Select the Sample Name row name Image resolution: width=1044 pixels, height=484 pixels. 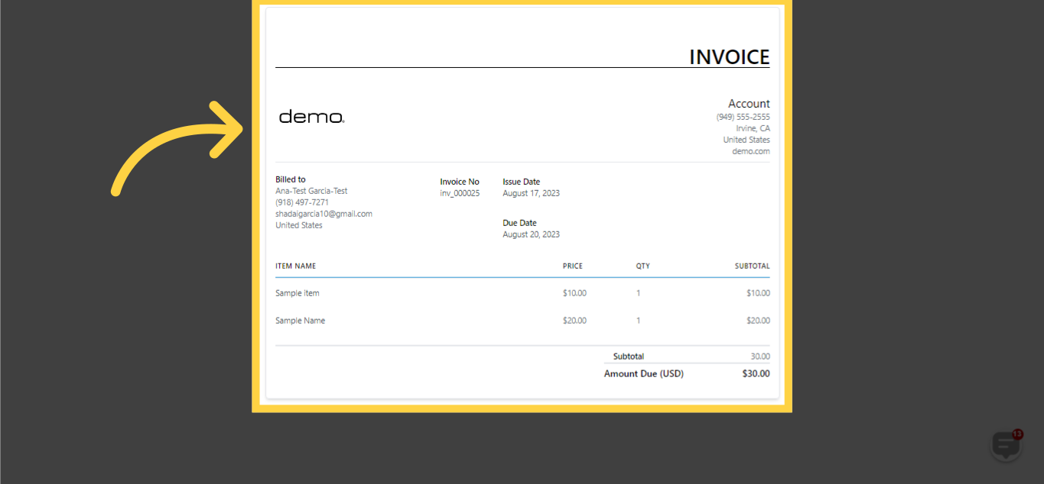click(x=300, y=321)
